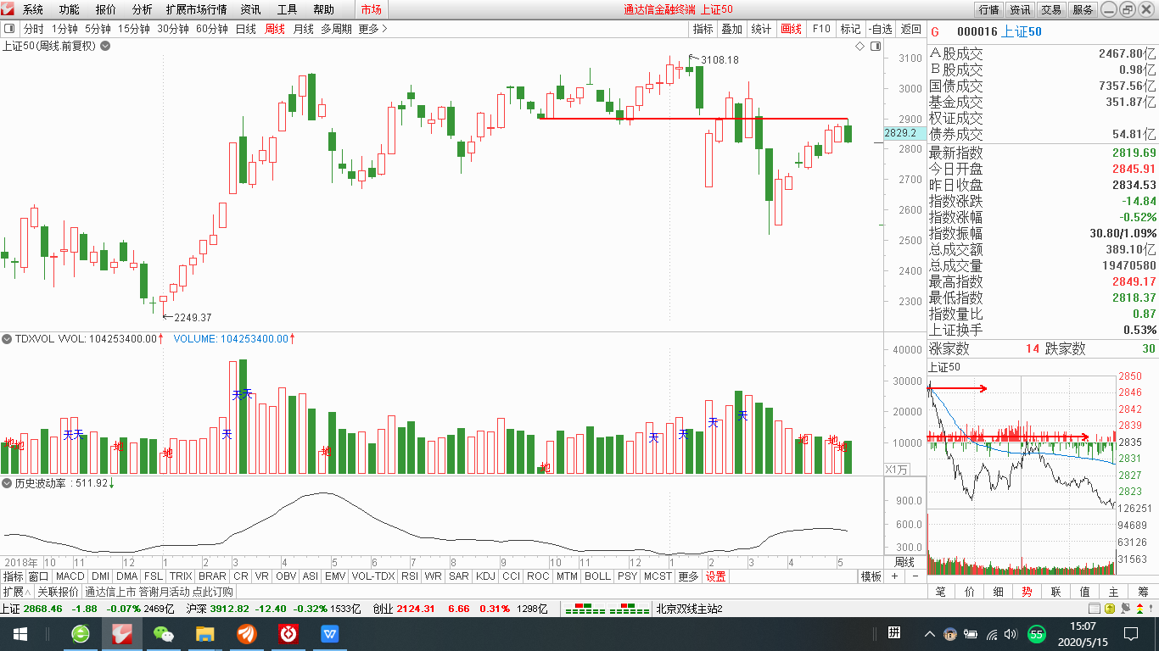This screenshot has width=1159, height=651.
Task: Switch to the 1分钟 timeframe
Action: point(64,29)
